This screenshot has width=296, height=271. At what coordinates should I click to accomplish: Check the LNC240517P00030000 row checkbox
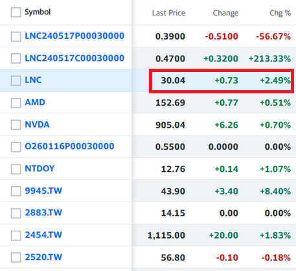(16, 36)
